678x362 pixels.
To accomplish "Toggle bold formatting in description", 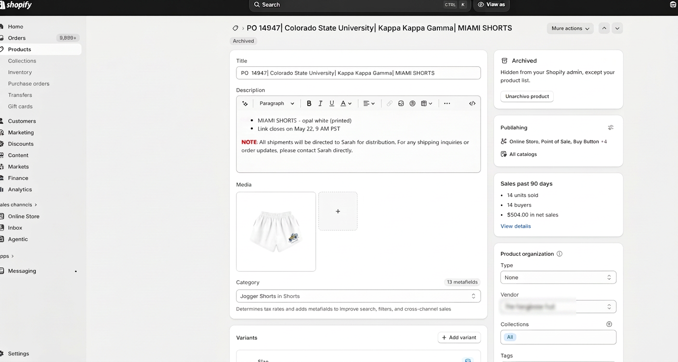I will (309, 103).
